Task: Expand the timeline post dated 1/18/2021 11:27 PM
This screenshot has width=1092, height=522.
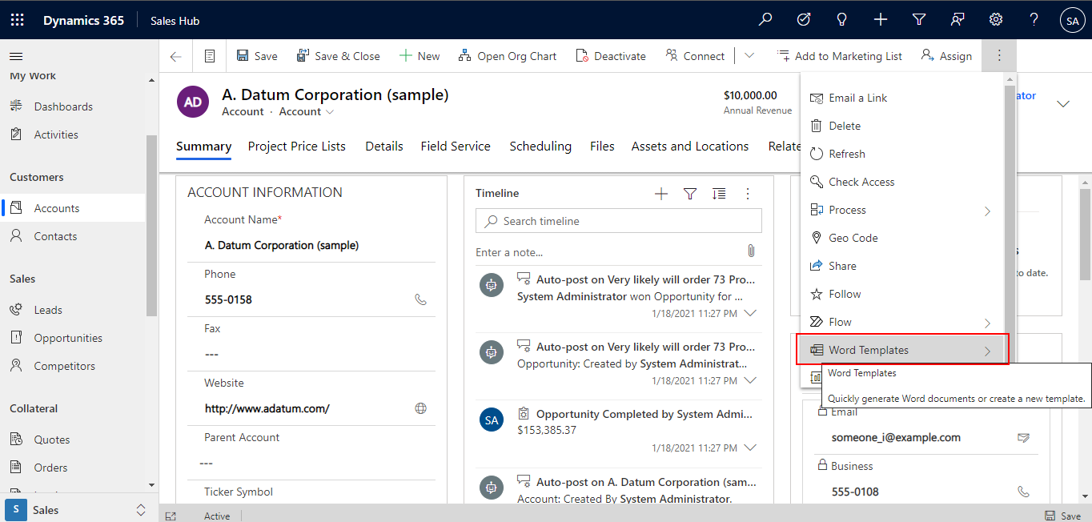Action: point(751,312)
